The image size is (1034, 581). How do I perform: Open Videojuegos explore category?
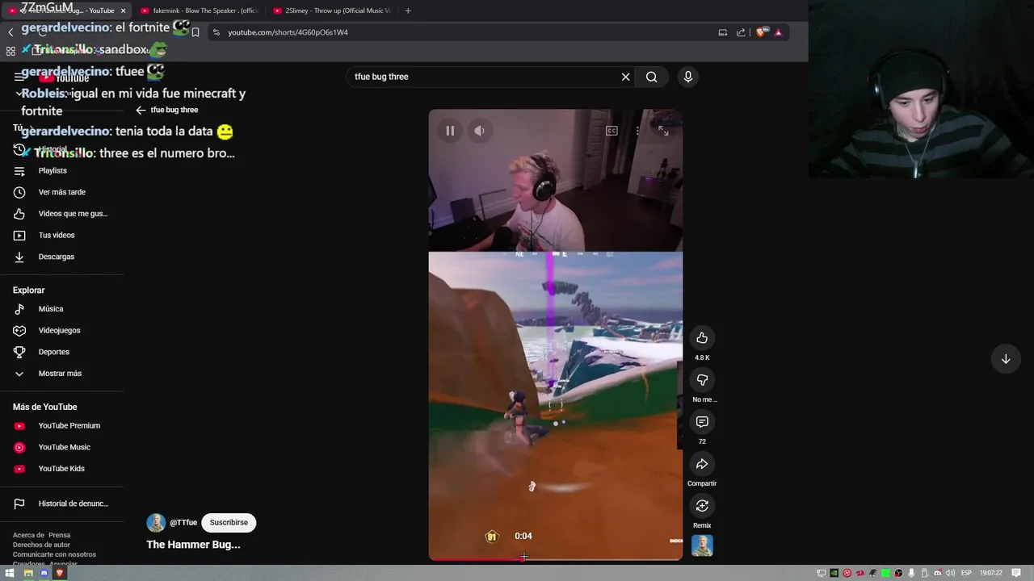62,330
